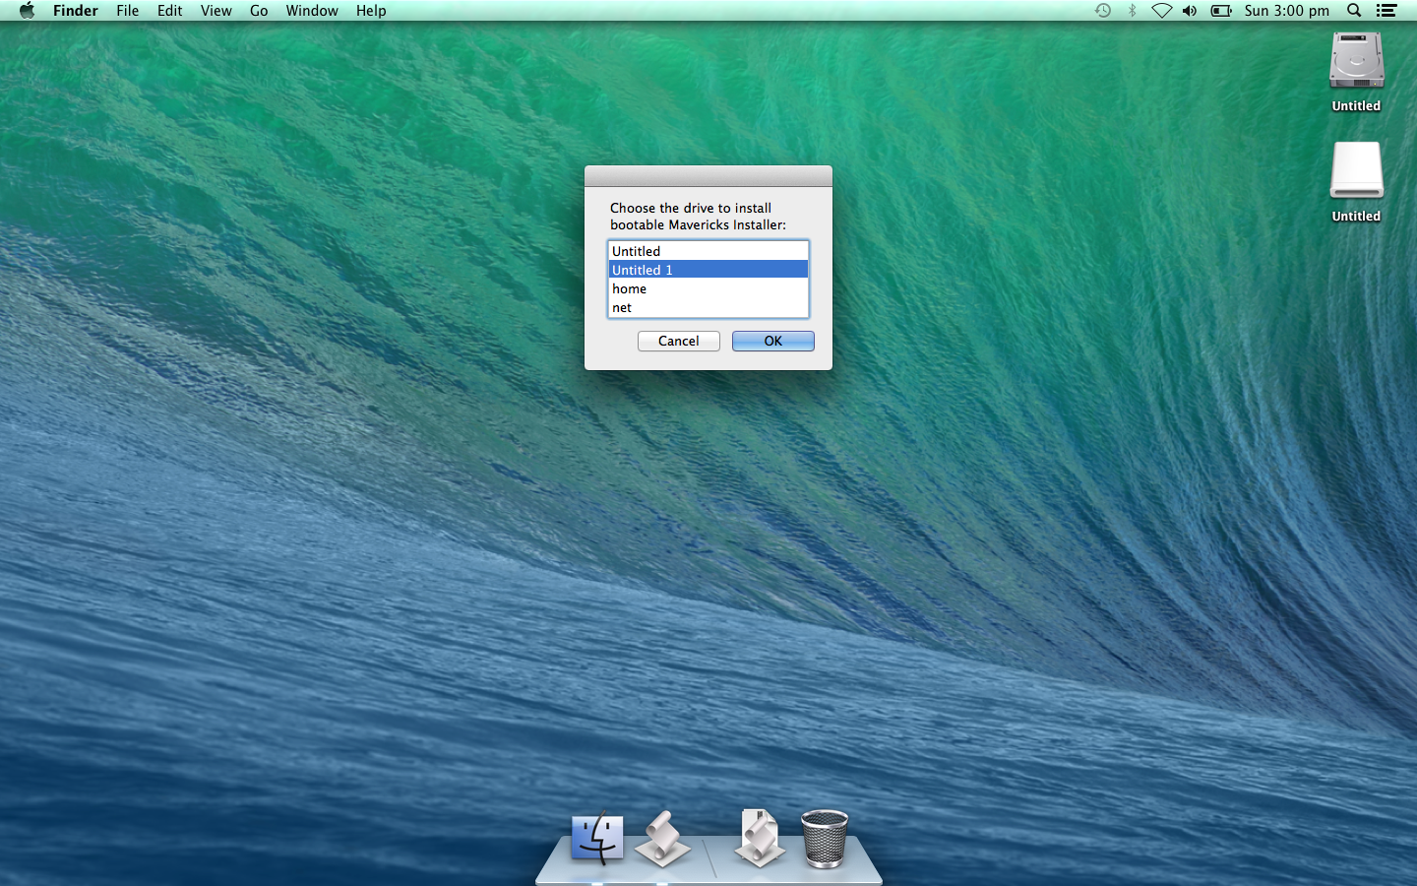
Task: Open the View menu
Action: [216, 11]
